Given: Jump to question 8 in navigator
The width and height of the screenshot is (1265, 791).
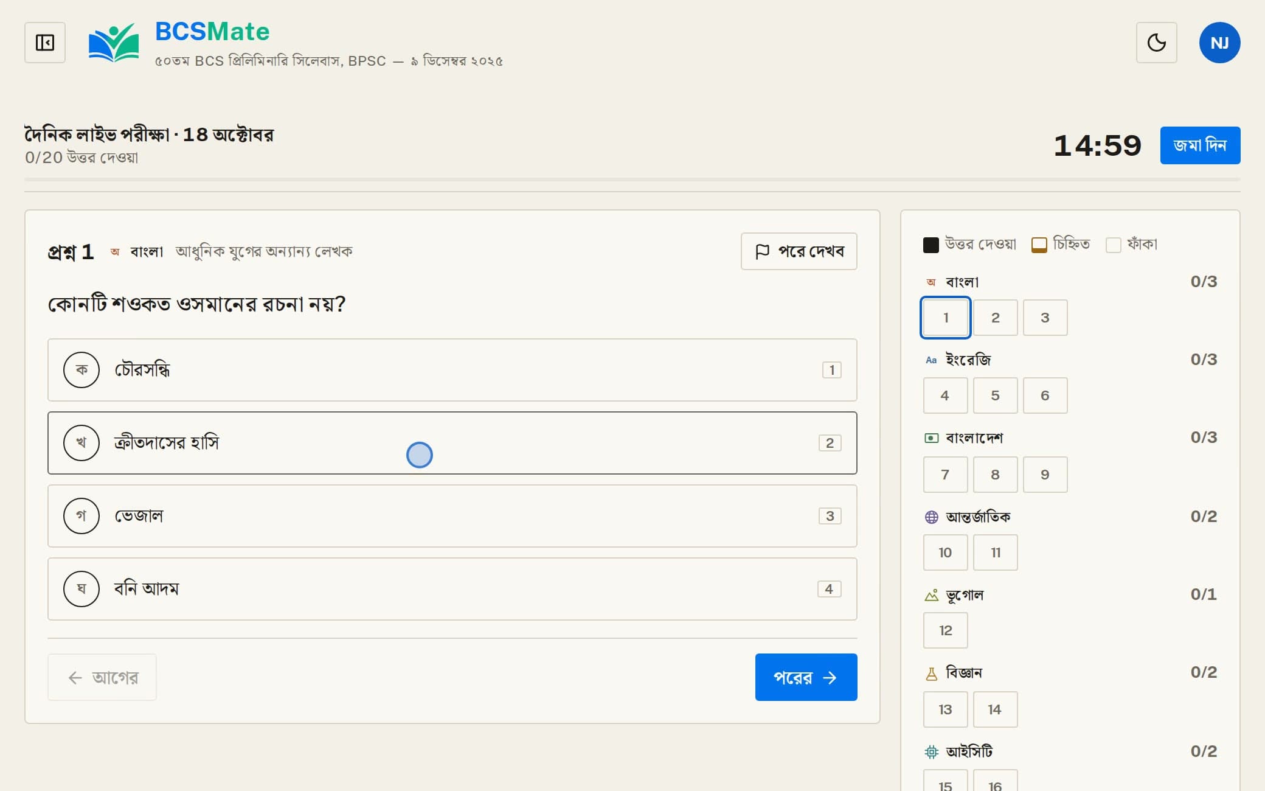Looking at the screenshot, I should pos(995,475).
